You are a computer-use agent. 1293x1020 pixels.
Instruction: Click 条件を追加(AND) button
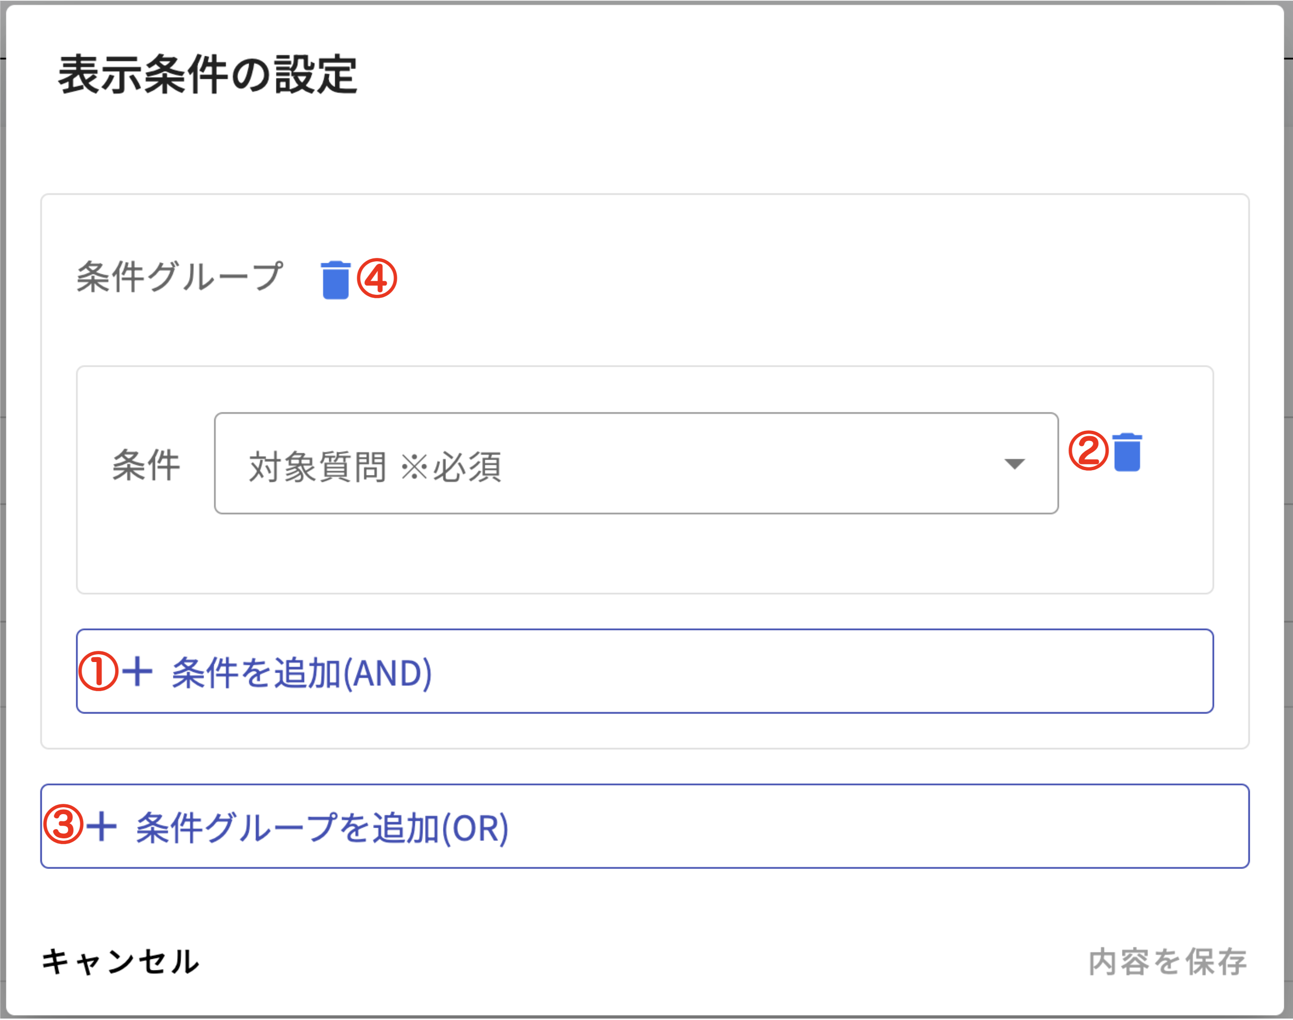(x=645, y=671)
